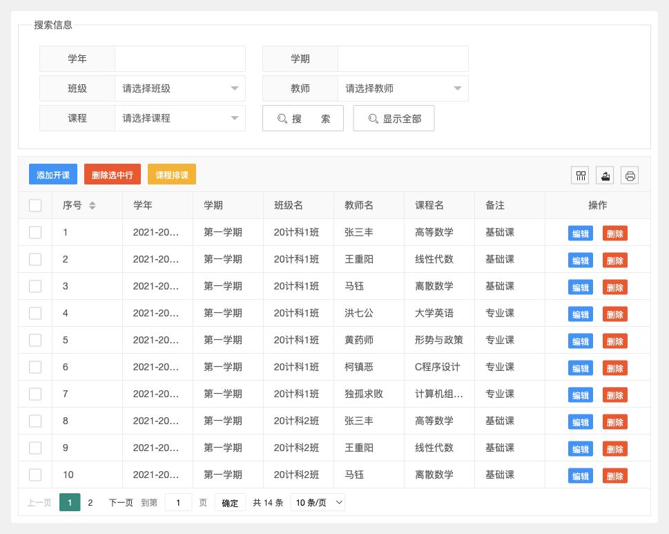This screenshot has width=669, height=534.
Task: Edit row 7 独孤求败 entry
Action: click(x=580, y=395)
